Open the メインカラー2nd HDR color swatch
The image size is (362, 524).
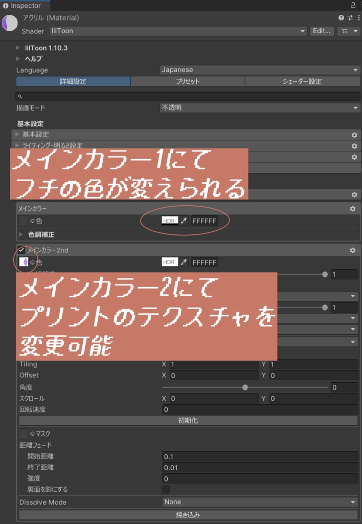pyautogui.click(x=170, y=263)
